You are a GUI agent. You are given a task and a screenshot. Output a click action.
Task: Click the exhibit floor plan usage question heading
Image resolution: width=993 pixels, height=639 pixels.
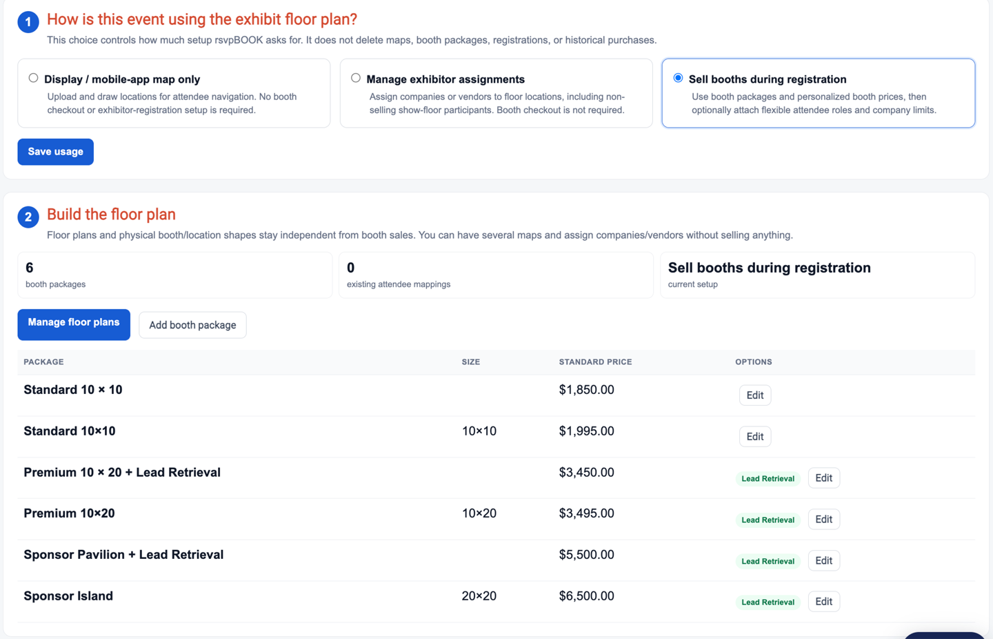(202, 19)
